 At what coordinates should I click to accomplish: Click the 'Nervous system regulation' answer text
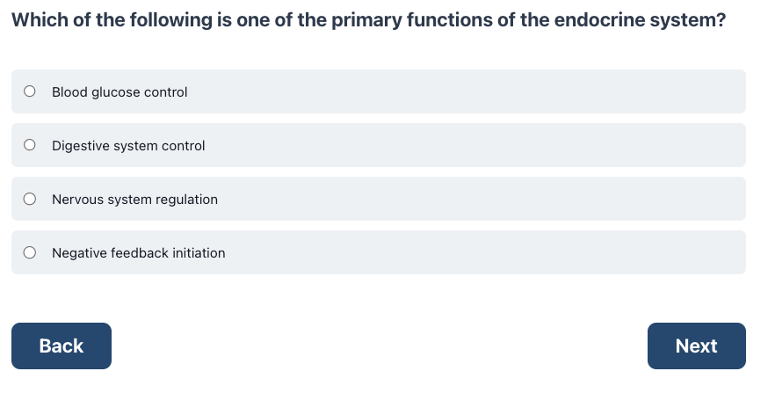(x=135, y=200)
